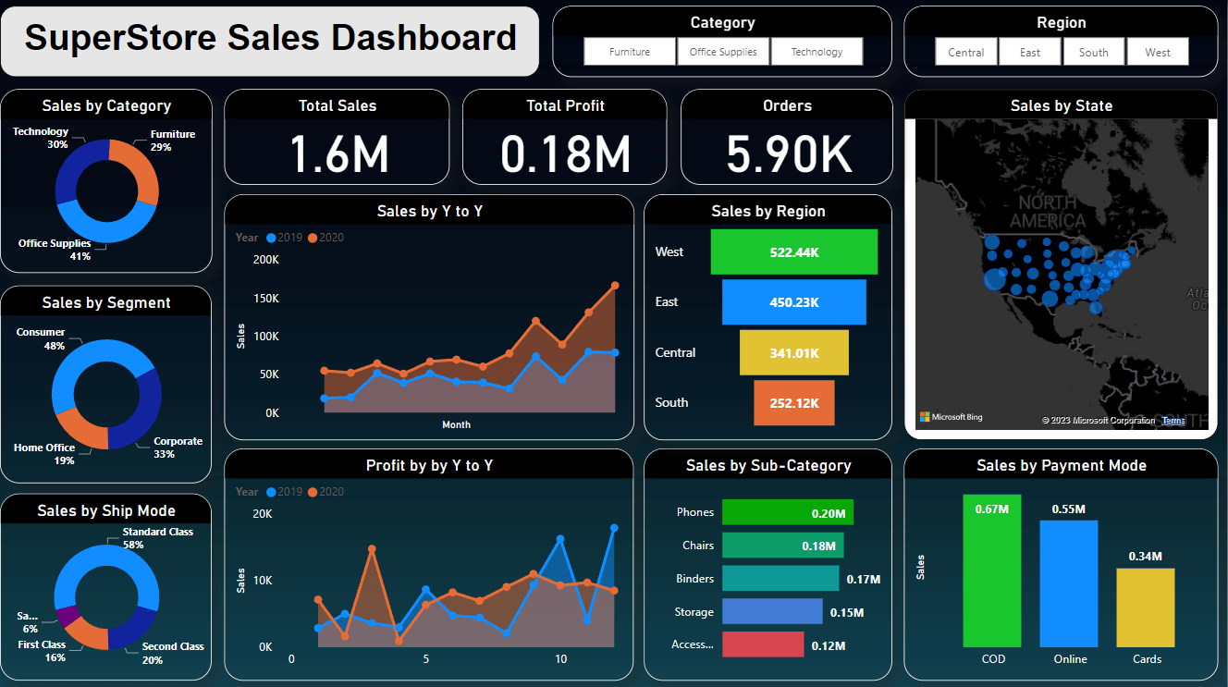
Task: Choose Technology in the Category slicer
Action: tap(817, 52)
